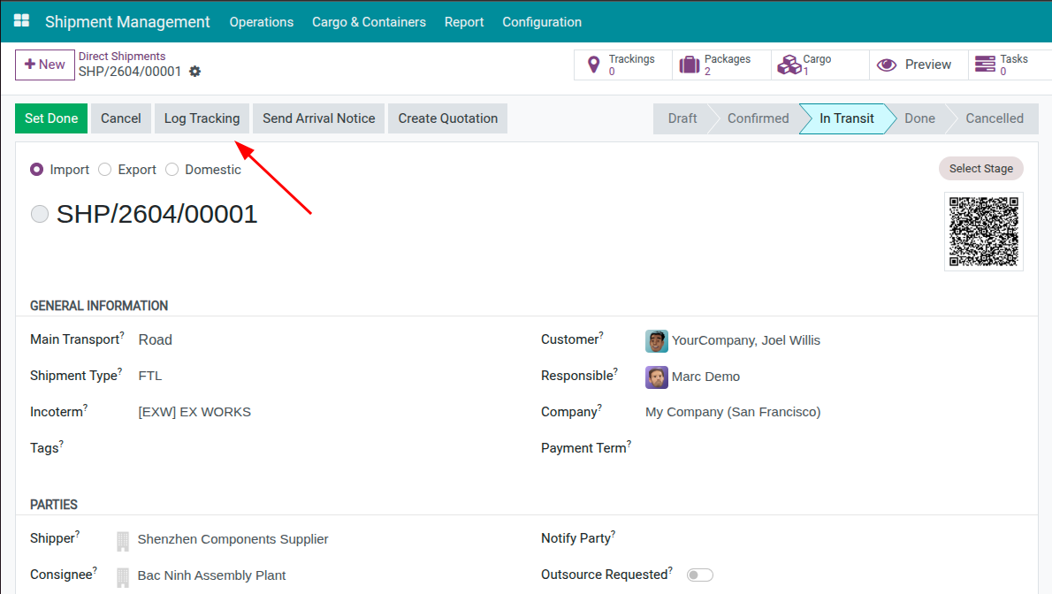This screenshot has width=1052, height=594.
Task: Open Trackings via the map pin icon
Action: coord(593,65)
